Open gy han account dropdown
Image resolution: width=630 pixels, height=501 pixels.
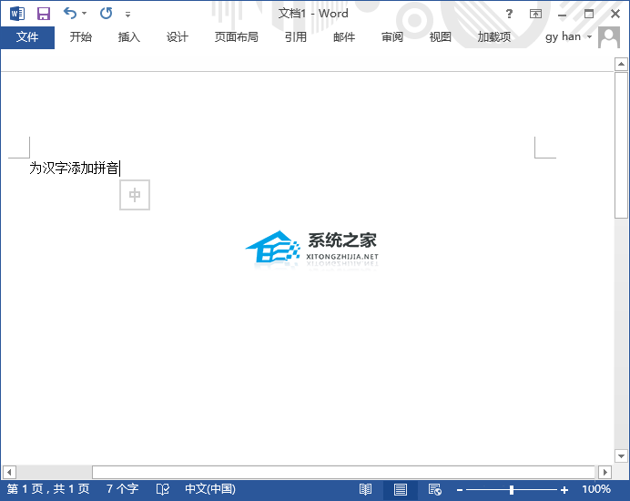click(x=568, y=37)
